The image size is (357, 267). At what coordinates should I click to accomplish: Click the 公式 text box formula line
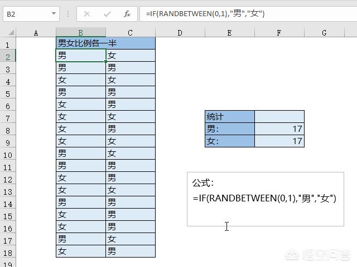[264, 199]
